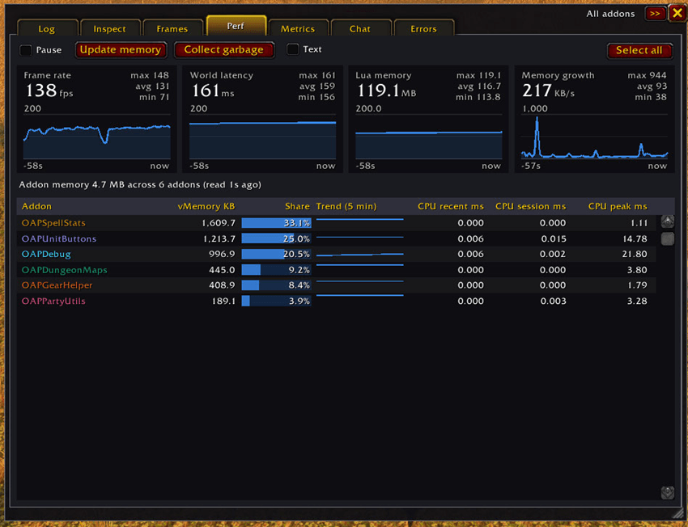Select the OAPSpellStats addon row
The image size is (688, 527).
pyautogui.click(x=337, y=223)
